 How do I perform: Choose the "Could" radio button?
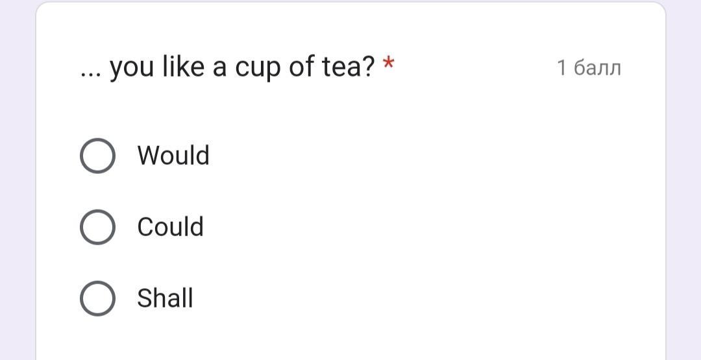97,227
